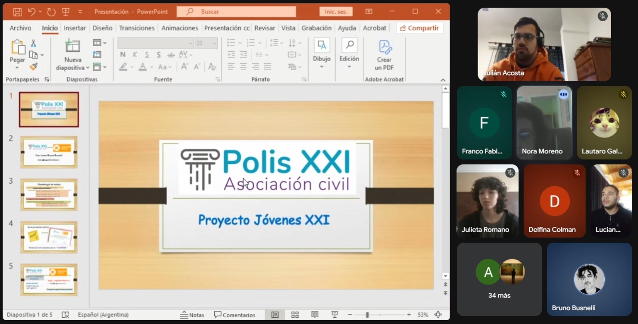
Task: Toggle underline (S) formatting
Action: tap(147, 54)
